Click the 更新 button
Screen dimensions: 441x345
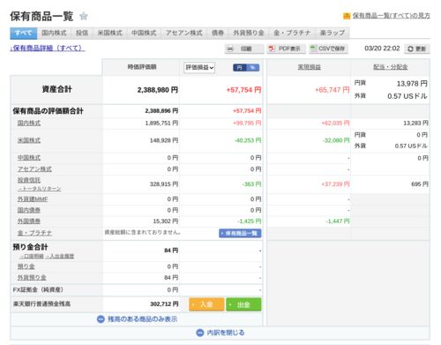click(x=417, y=49)
